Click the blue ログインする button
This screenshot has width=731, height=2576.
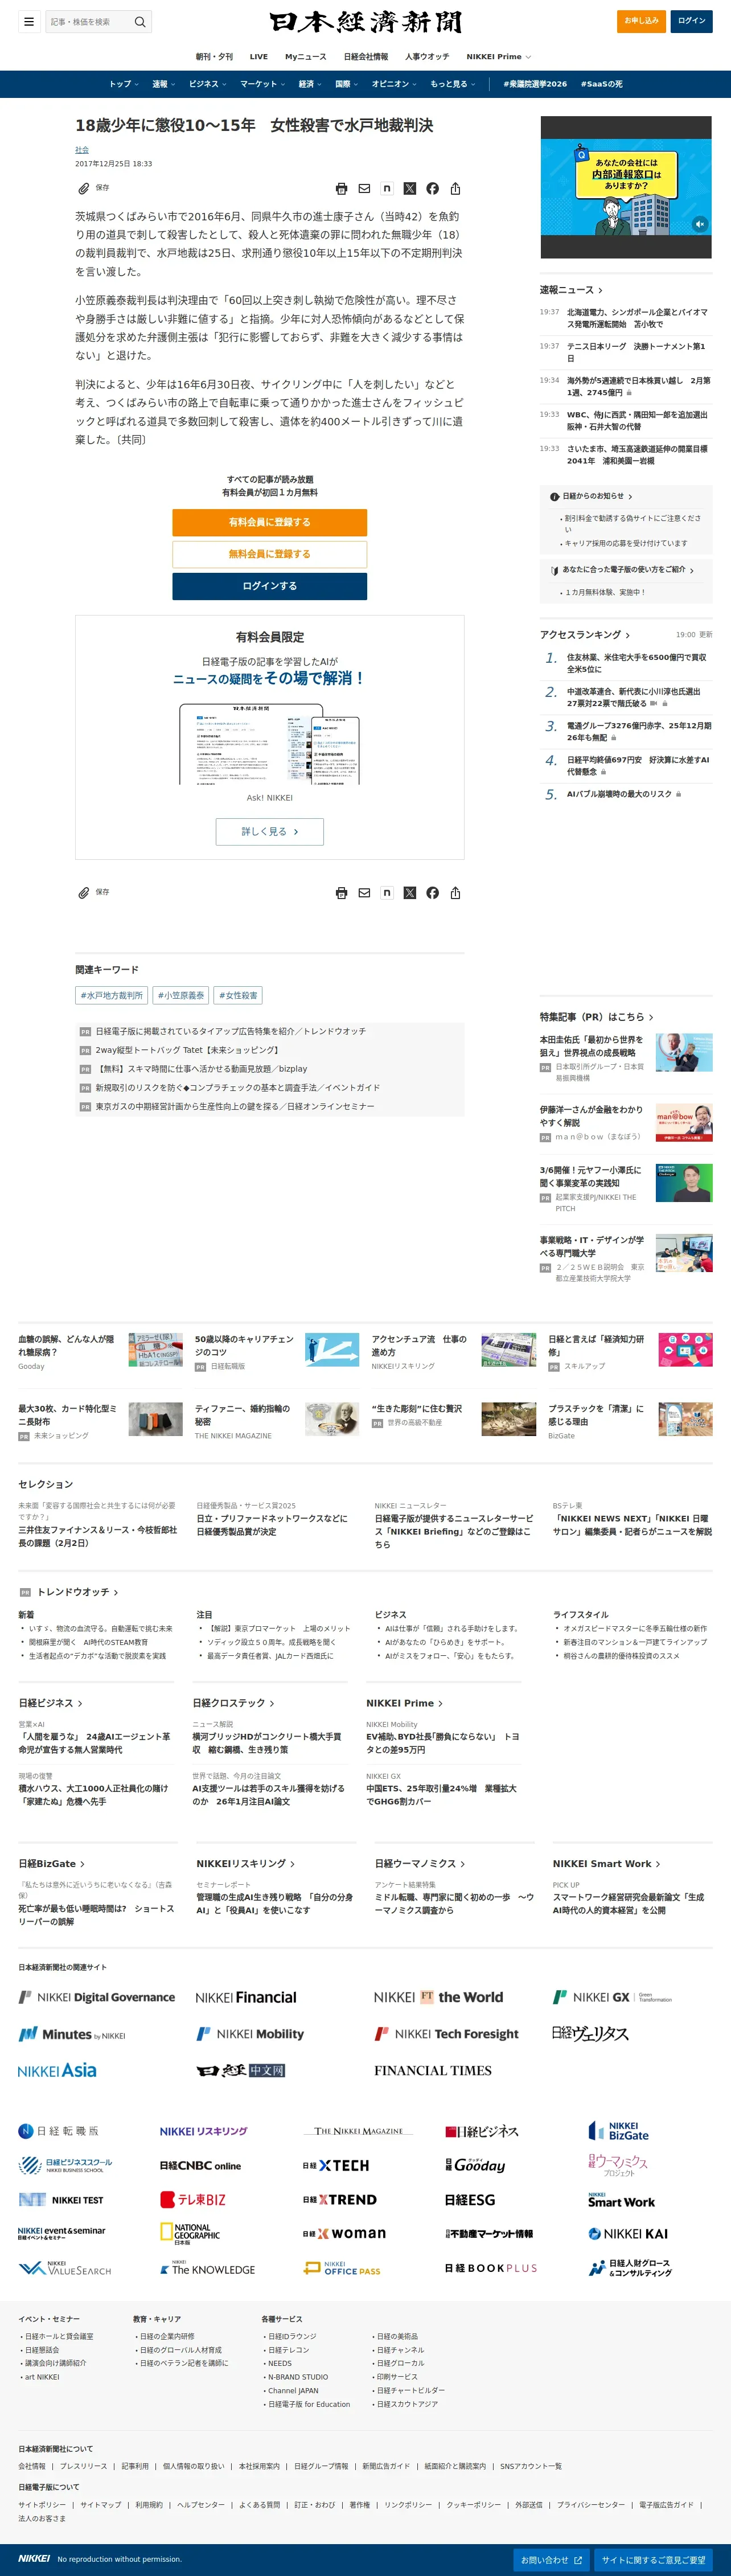(x=269, y=586)
